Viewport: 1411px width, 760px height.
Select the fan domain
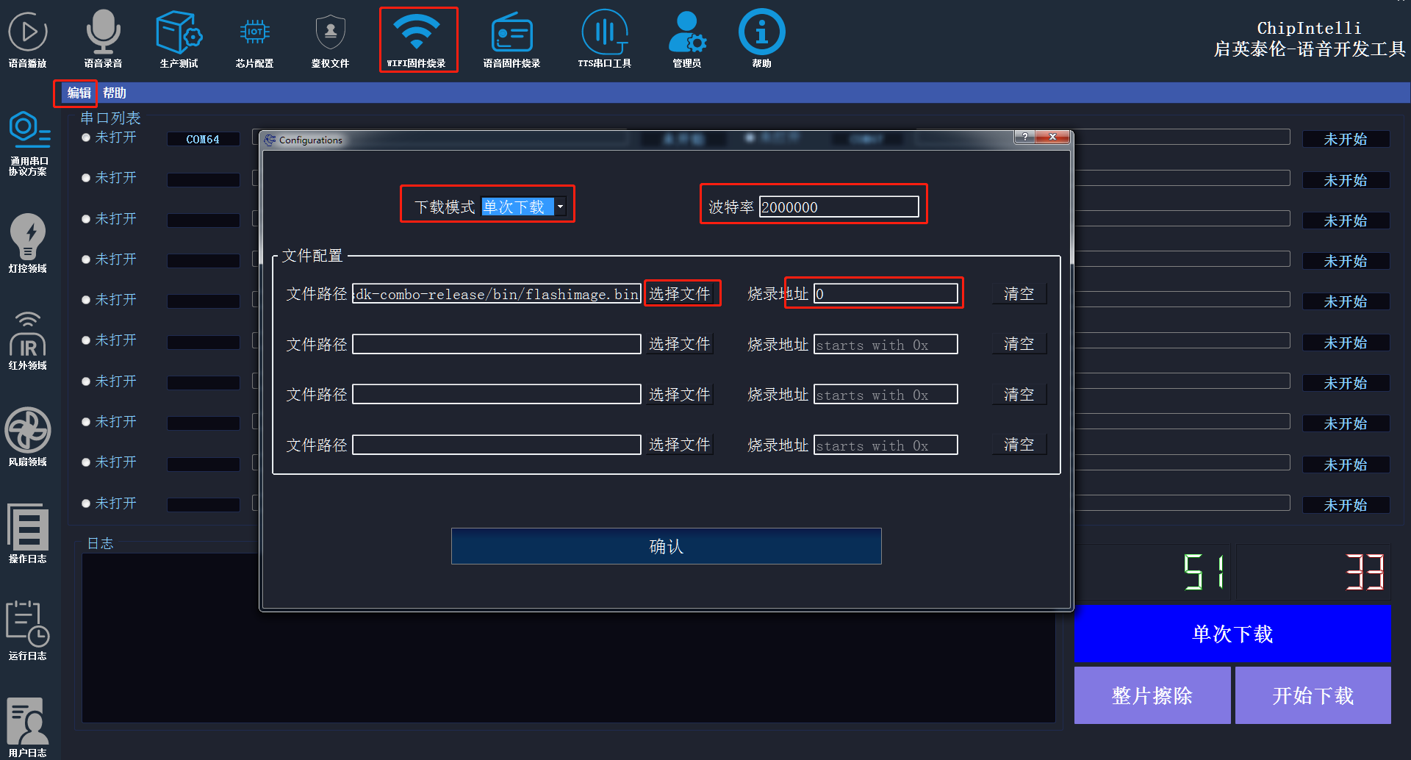point(28,437)
